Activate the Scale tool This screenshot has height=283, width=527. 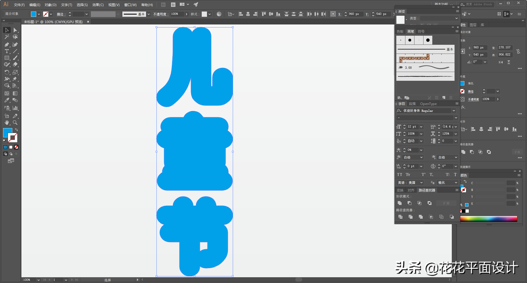coord(15,72)
